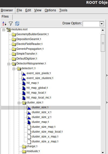Select the cluster_map histogram icon
Viewport: 108px width, 154px height.
29,122
